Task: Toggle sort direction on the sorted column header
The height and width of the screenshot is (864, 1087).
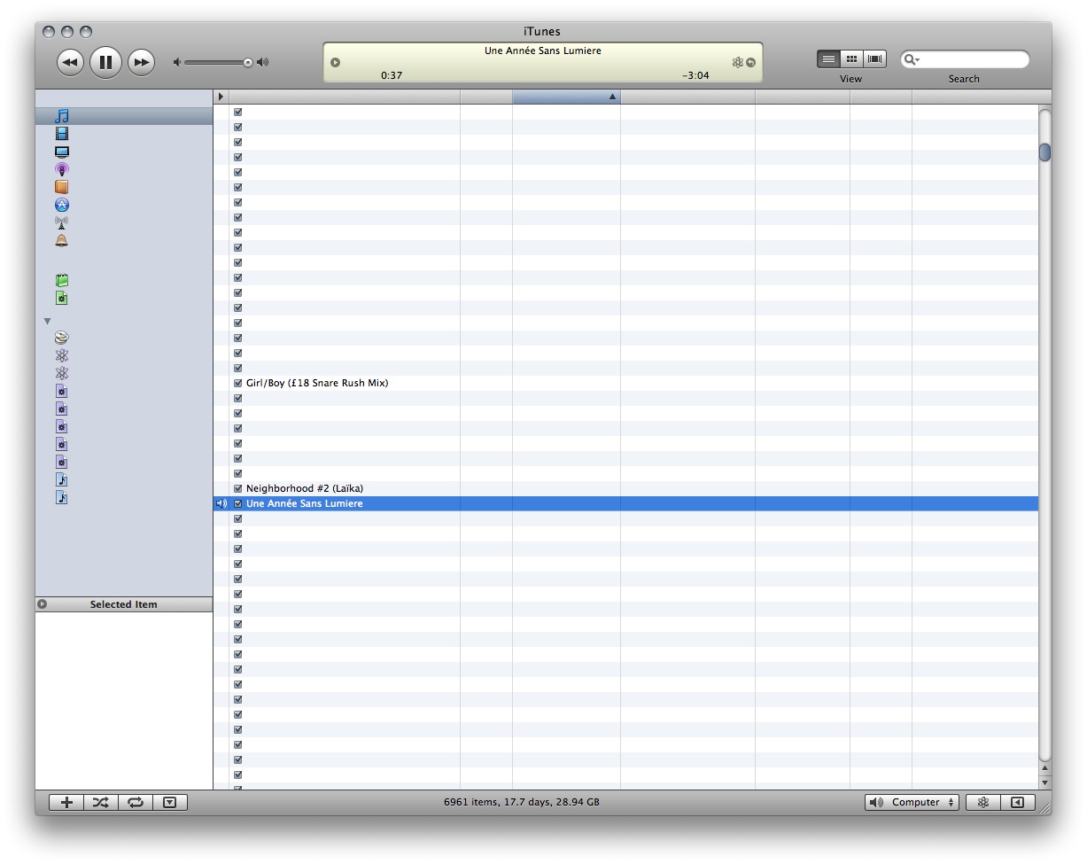Action: click(x=566, y=97)
